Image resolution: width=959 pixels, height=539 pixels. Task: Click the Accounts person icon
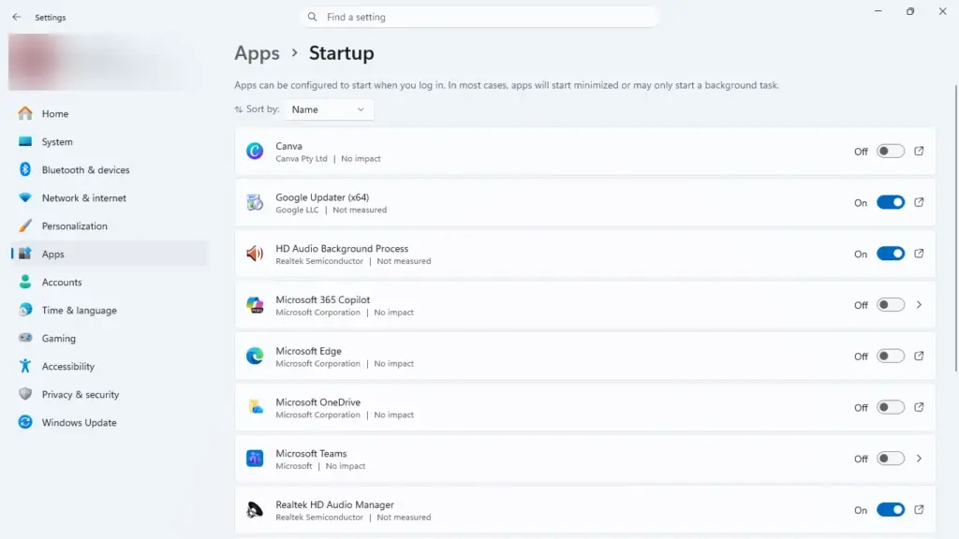25,282
